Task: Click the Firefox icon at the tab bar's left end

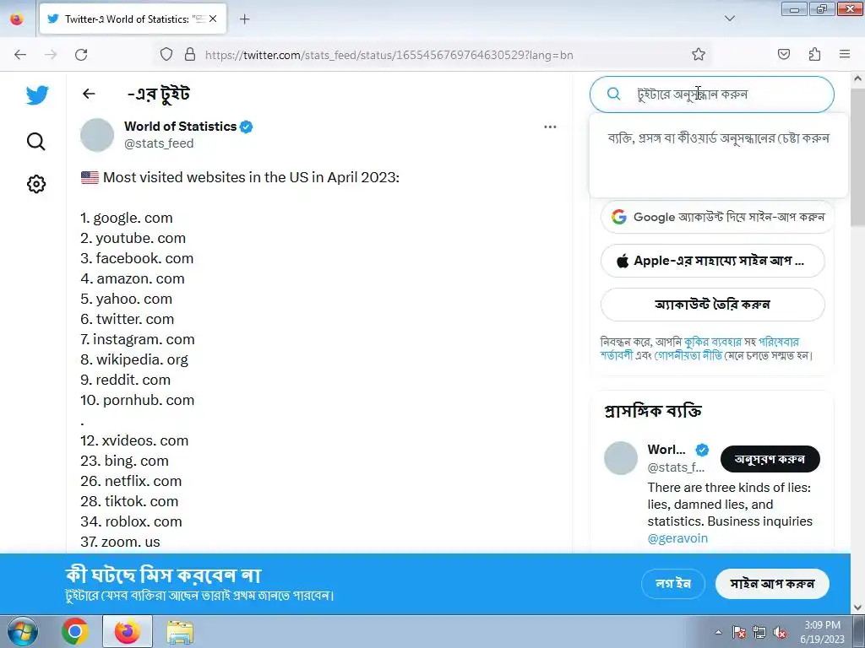Action: coord(17,19)
